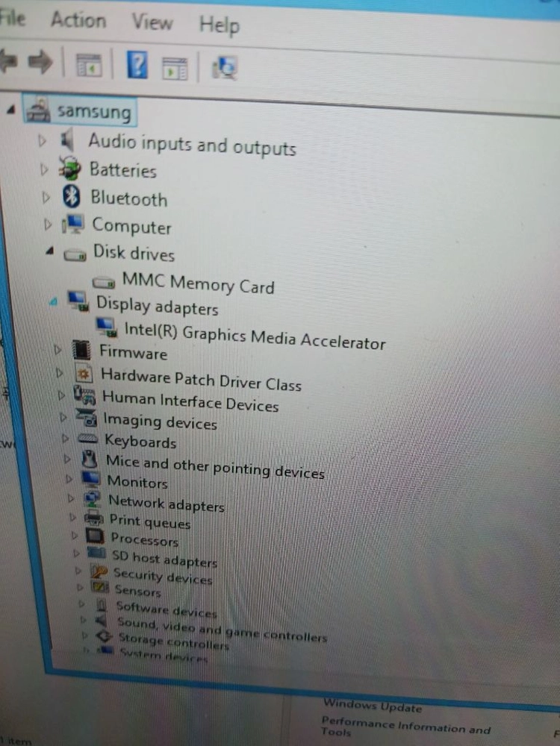This screenshot has height=746, width=560.
Task: Collapse the Disk drives node
Action: point(49,251)
